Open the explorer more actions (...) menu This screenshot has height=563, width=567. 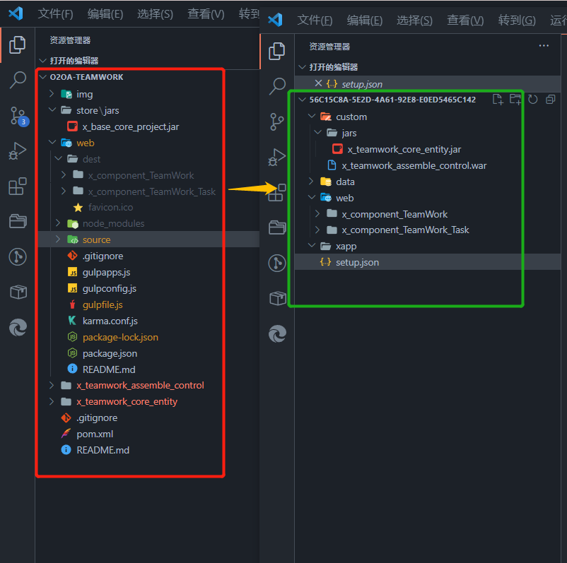tap(544, 46)
